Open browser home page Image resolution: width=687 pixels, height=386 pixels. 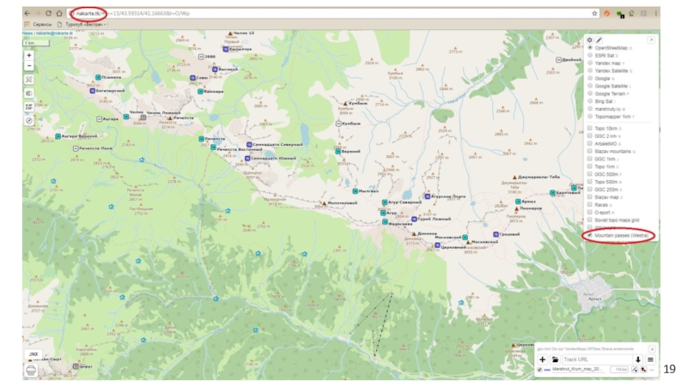click(59, 14)
